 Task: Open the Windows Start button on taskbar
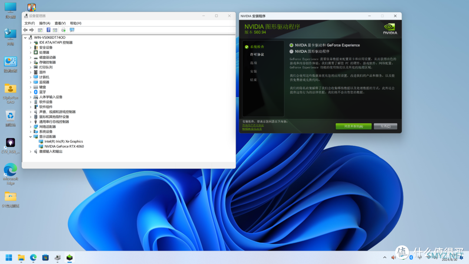click(9, 257)
